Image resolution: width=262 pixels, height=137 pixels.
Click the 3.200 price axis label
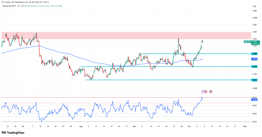(x=254, y=39)
